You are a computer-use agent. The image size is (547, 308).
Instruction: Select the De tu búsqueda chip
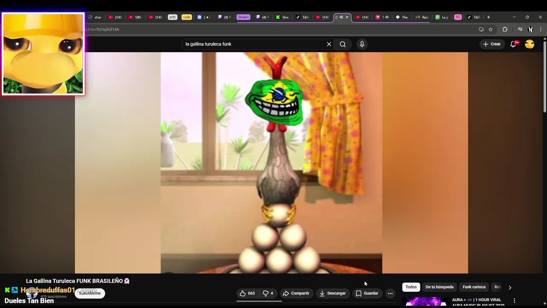(440, 287)
